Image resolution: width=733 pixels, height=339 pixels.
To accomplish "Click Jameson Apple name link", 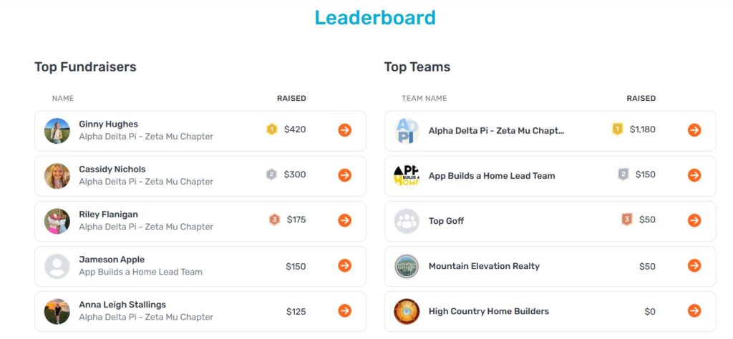I will tap(112, 260).
